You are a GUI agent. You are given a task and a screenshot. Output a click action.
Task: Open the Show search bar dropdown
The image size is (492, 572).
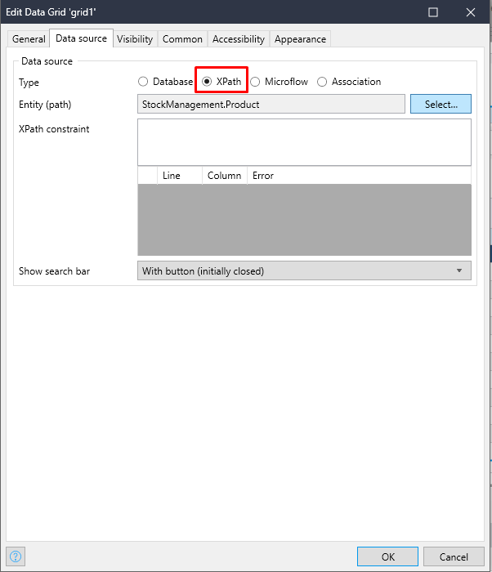pyautogui.click(x=304, y=270)
